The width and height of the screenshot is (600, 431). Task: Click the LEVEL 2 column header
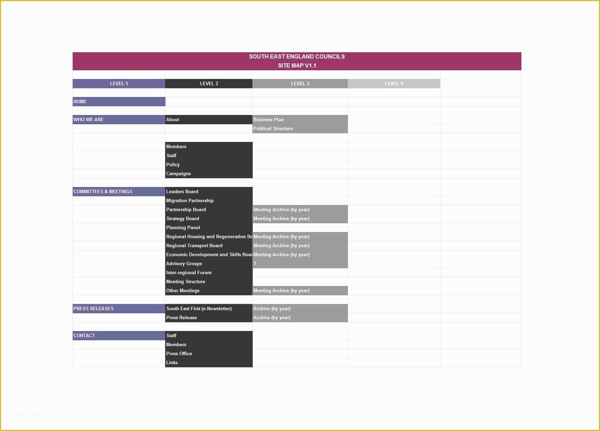[x=209, y=83]
